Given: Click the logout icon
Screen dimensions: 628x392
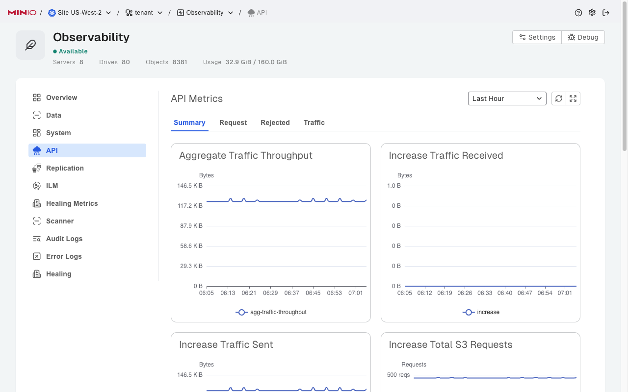Looking at the screenshot, I should [x=606, y=13].
